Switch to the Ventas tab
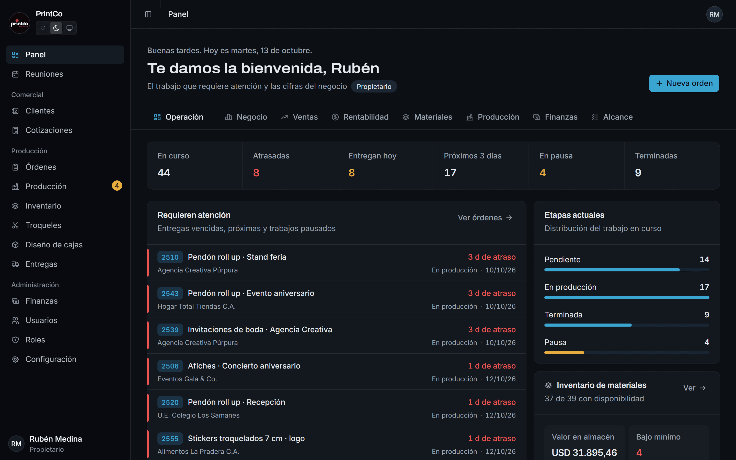Screen dimensions: 736x460 click(x=299, y=117)
